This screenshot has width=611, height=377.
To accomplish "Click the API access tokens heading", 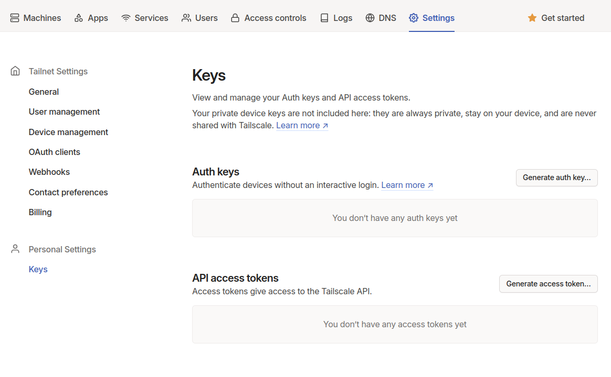I will pyautogui.click(x=235, y=278).
